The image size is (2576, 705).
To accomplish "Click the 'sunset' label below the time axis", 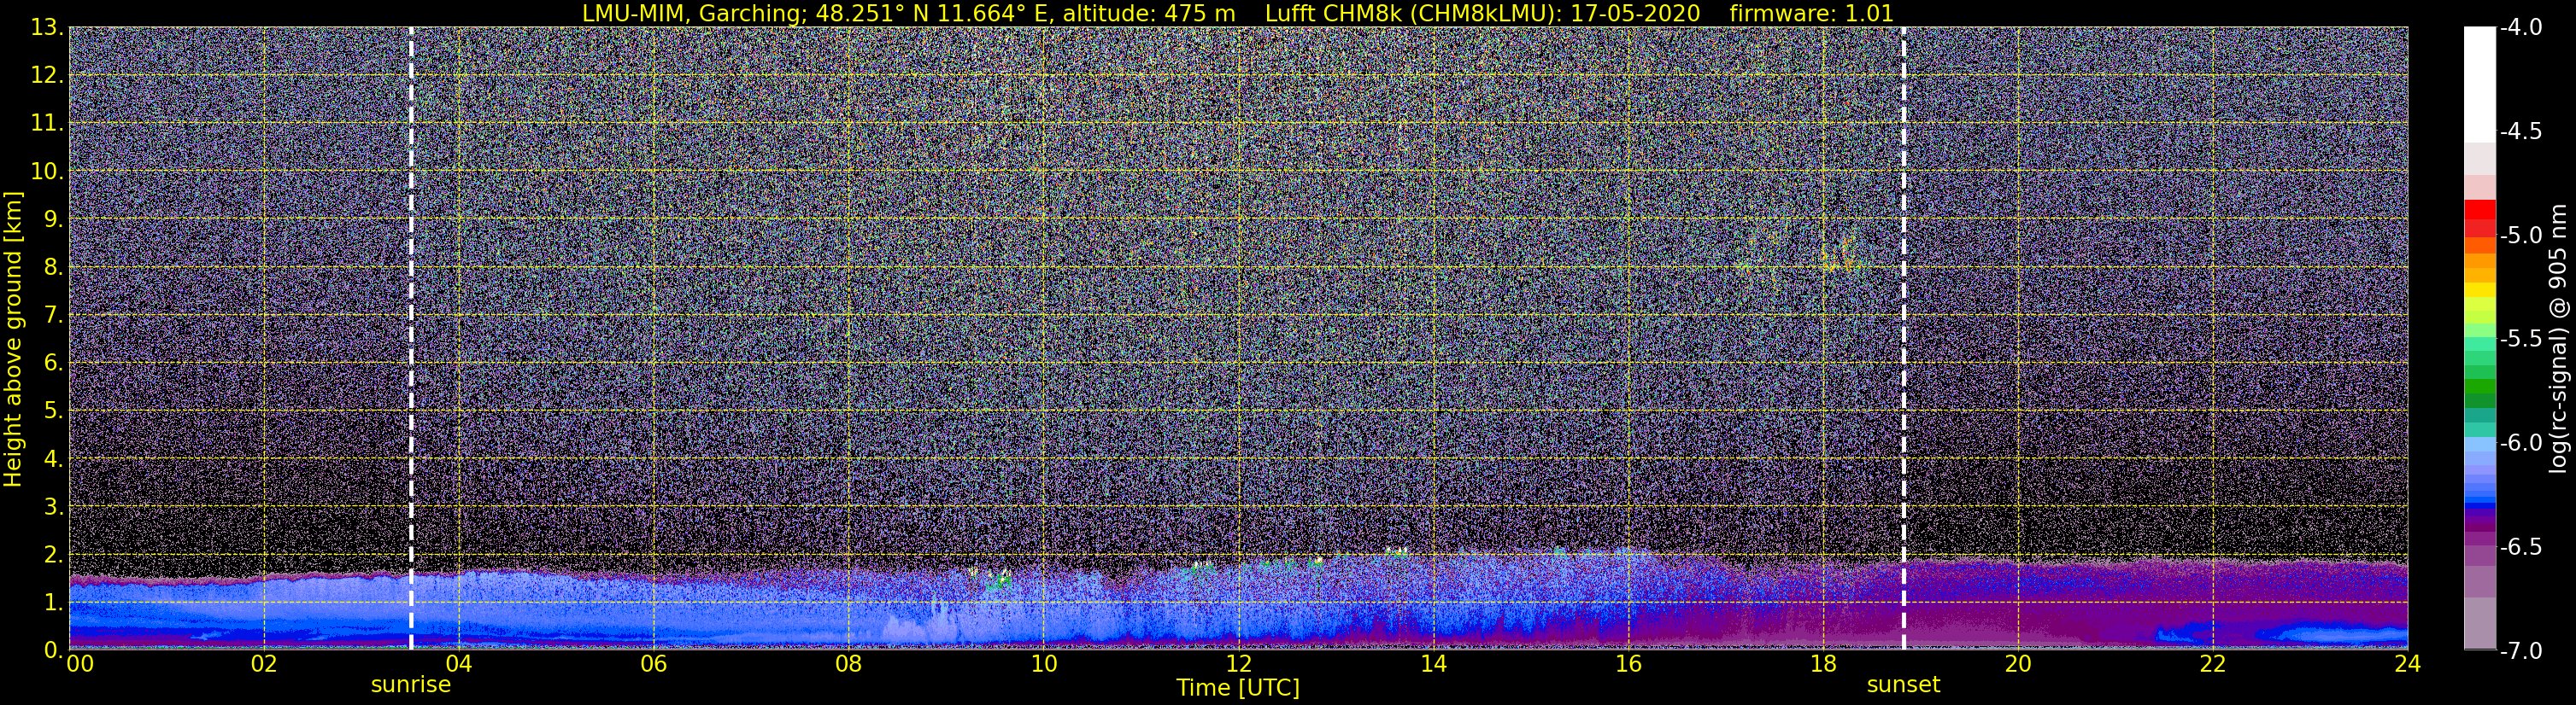I will pyautogui.click(x=1903, y=685).
